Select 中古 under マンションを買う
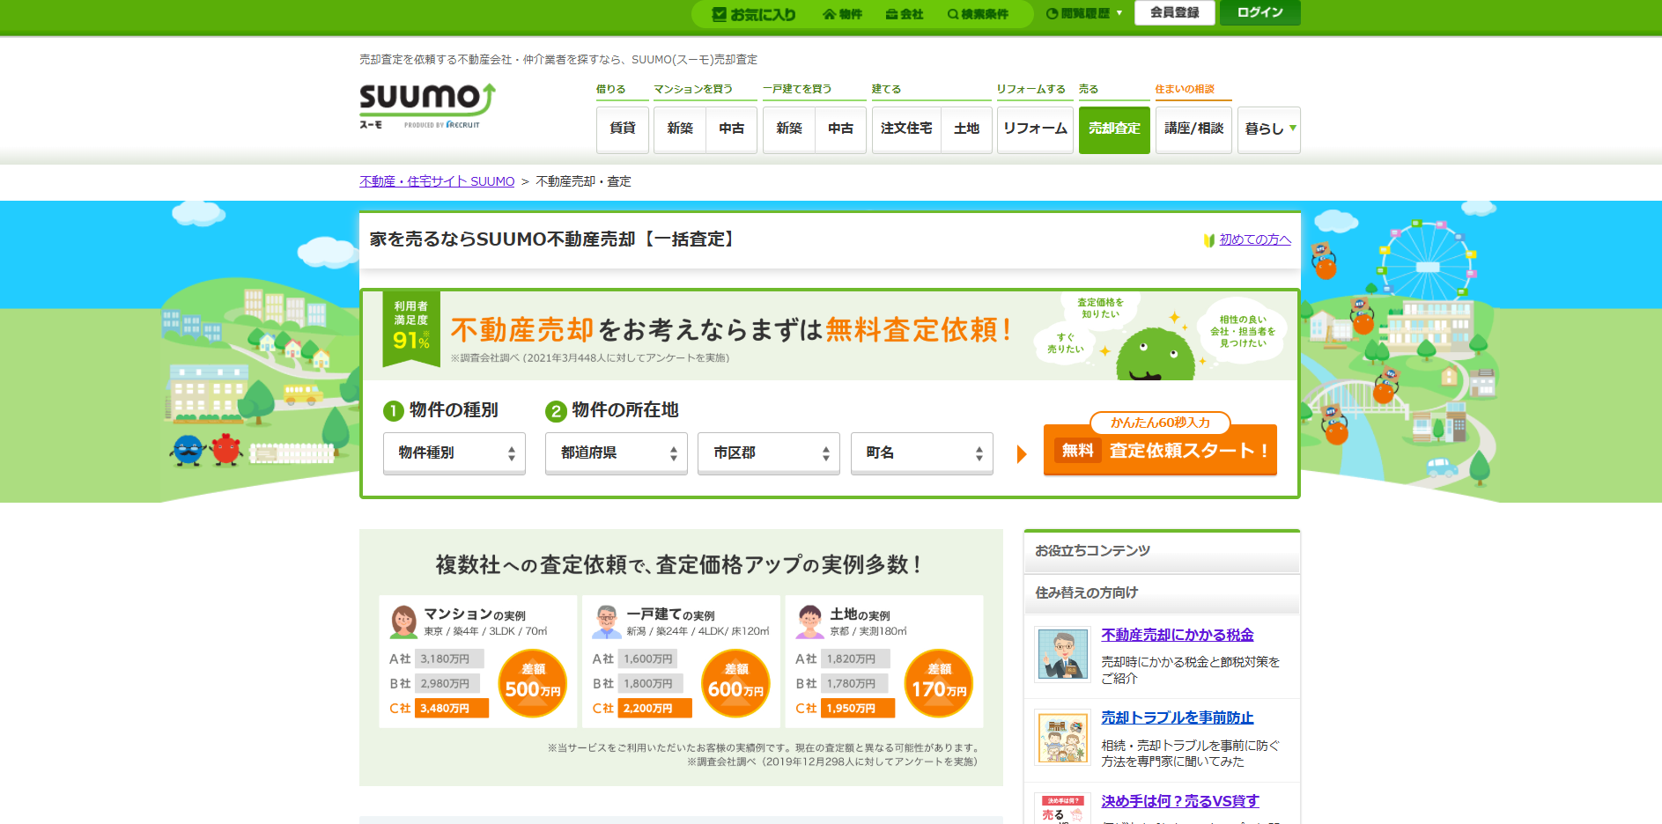The image size is (1662, 824). (732, 129)
